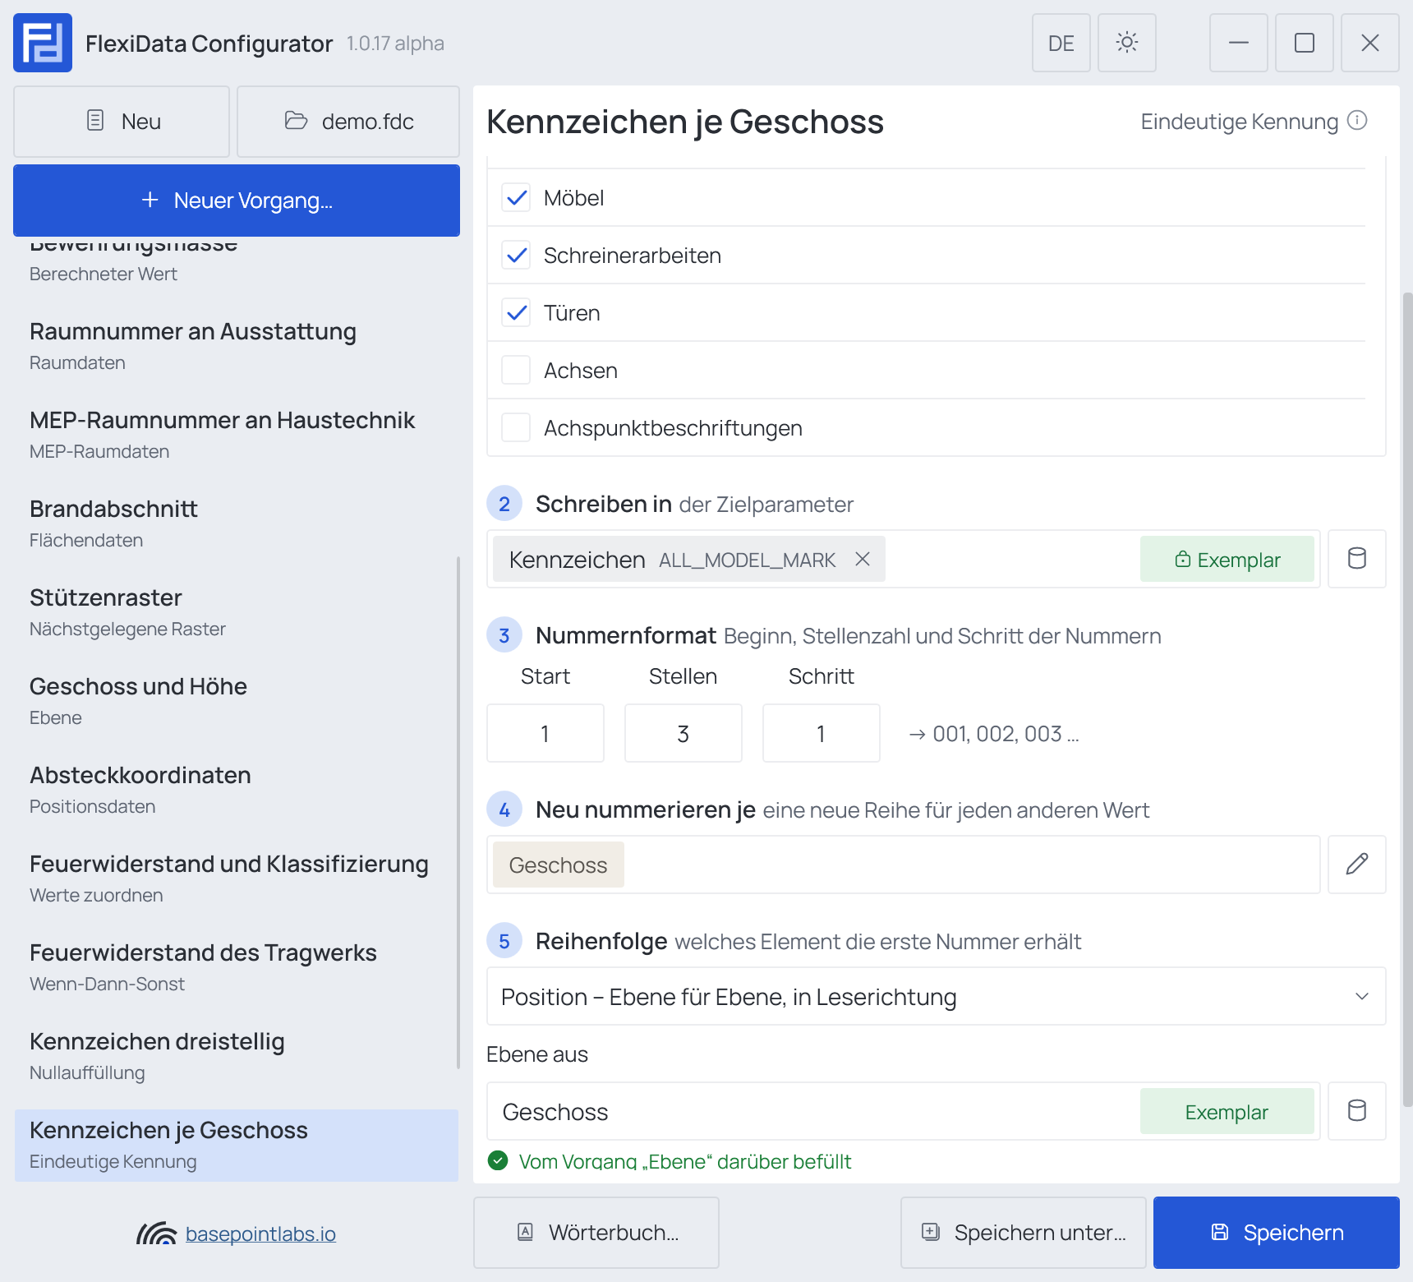The height and width of the screenshot is (1282, 1413).
Task: Select the MEP-Raumnummer an Haustechnik operation
Action: 237,434
